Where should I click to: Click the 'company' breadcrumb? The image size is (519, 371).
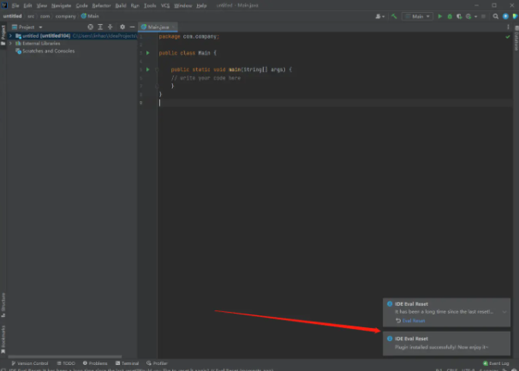pos(66,16)
